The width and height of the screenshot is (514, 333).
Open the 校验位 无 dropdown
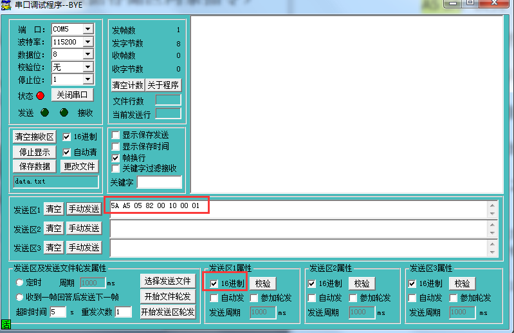pos(88,67)
